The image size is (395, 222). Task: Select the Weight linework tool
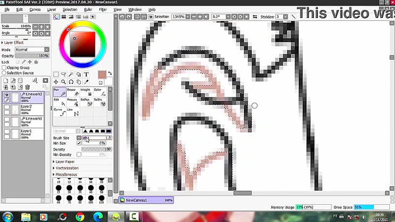coord(86,92)
